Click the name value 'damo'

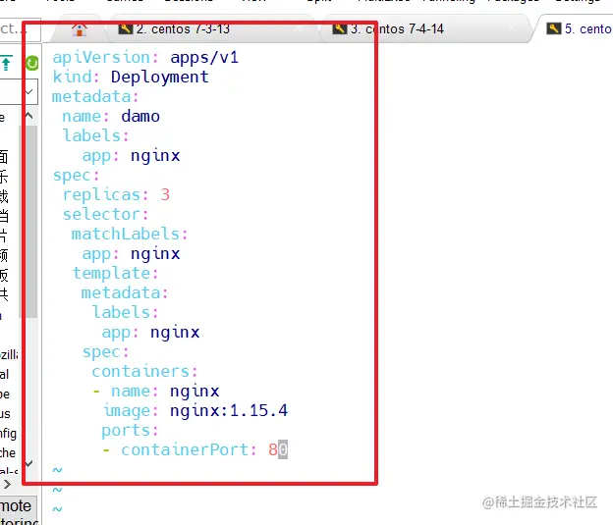(x=140, y=117)
